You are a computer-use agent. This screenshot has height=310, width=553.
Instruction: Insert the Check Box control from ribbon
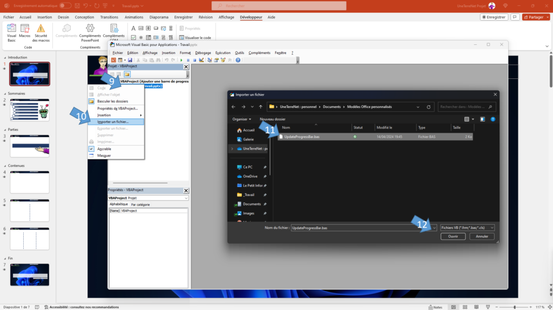133,37
